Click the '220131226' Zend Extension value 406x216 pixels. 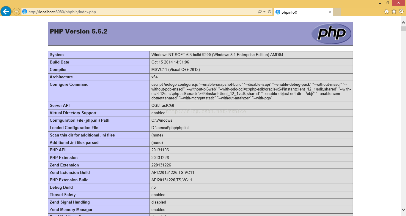point(161,165)
